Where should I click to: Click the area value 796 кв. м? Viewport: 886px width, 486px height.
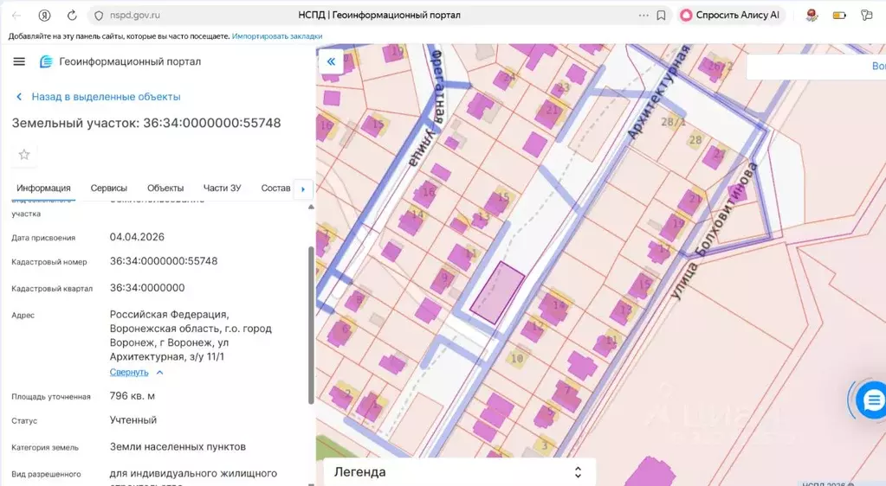(133, 396)
